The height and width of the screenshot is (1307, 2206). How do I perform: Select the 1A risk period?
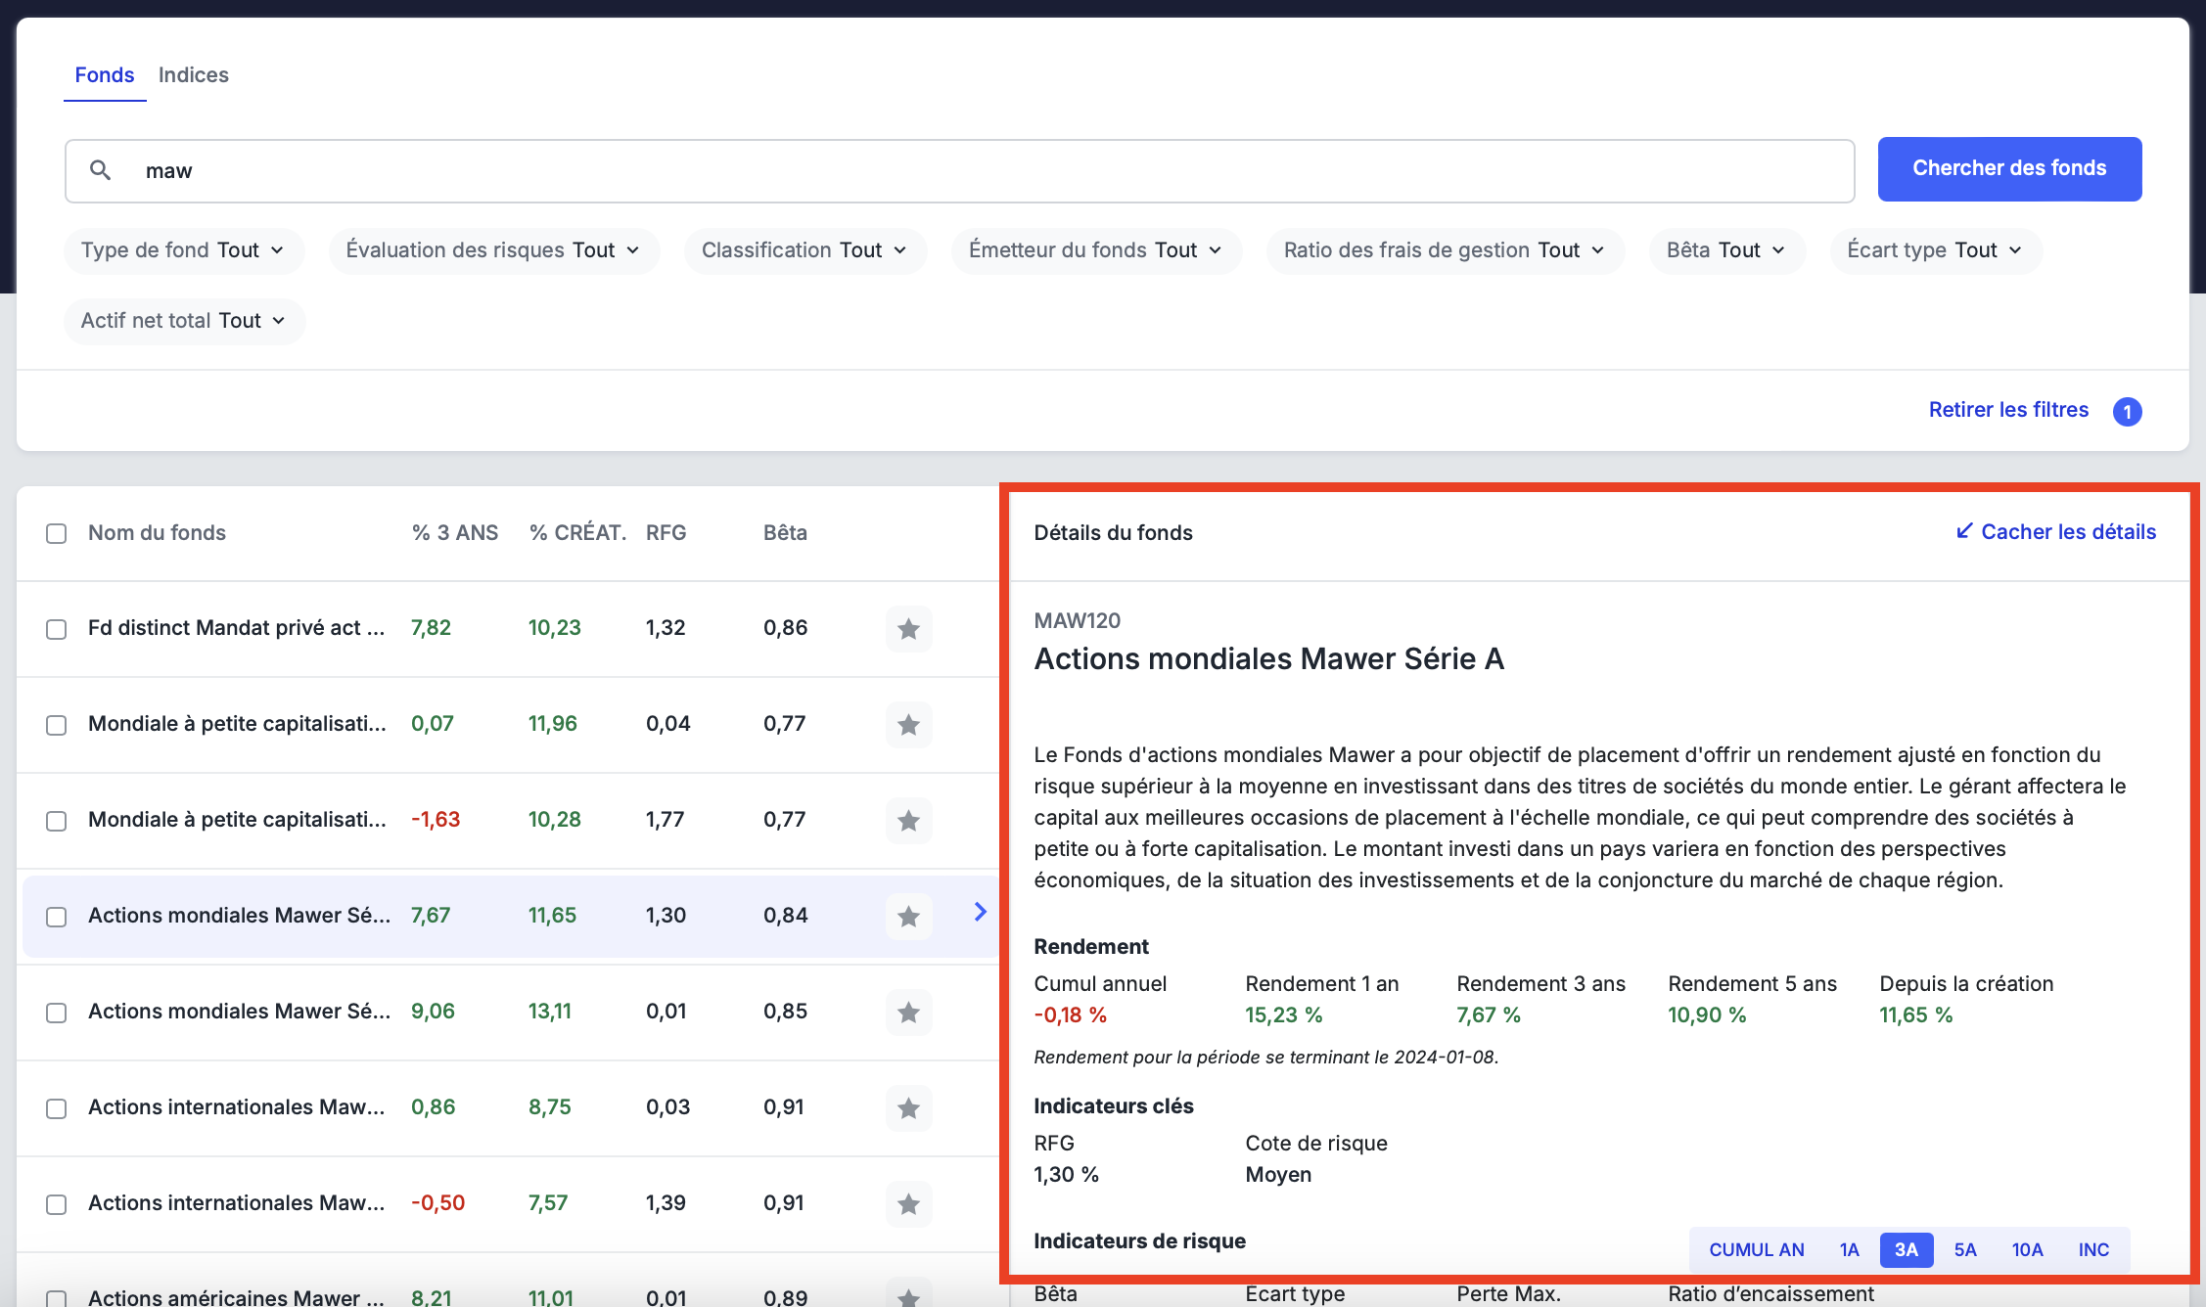point(1849,1249)
